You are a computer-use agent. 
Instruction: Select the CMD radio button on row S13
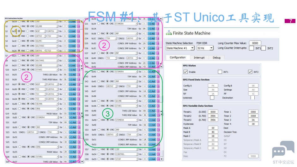(28, 84)
